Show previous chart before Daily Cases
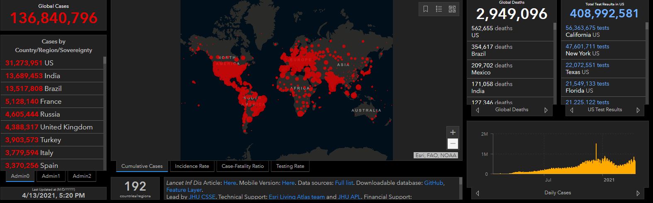The image size is (653, 203). (478, 193)
